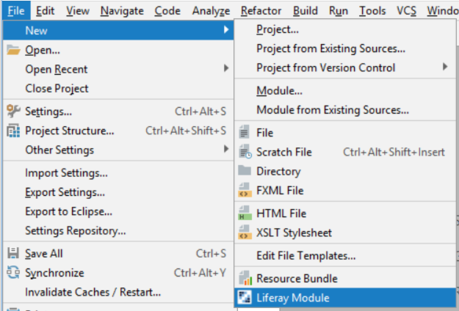This screenshot has width=459, height=311.
Task: Click the folder icon beside Open...
Action: click(x=13, y=50)
